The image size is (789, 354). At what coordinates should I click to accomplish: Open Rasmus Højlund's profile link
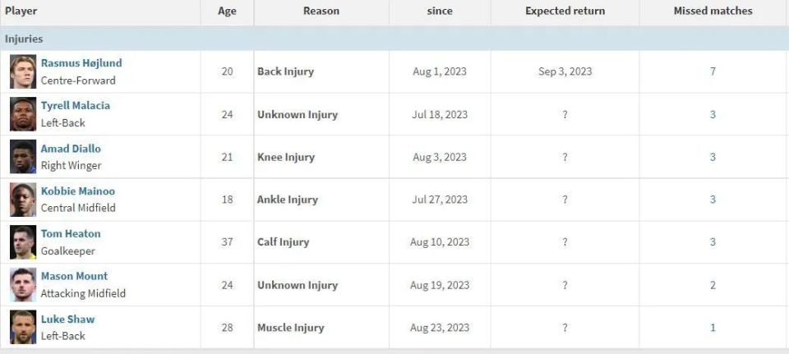(x=81, y=63)
